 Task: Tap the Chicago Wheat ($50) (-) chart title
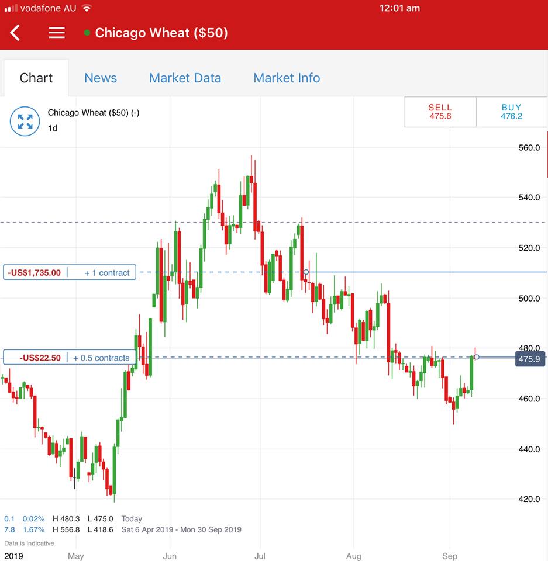[94, 113]
